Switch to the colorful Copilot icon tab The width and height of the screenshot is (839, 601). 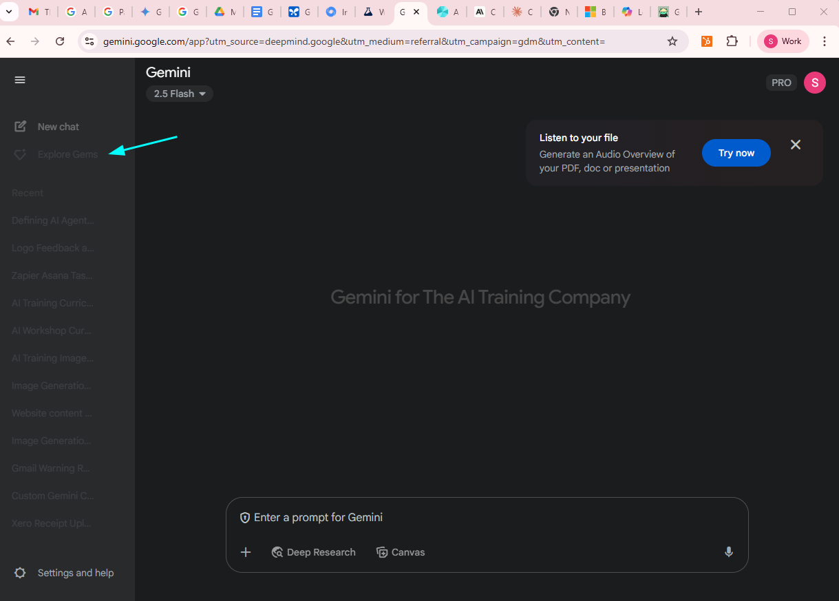tap(633, 12)
